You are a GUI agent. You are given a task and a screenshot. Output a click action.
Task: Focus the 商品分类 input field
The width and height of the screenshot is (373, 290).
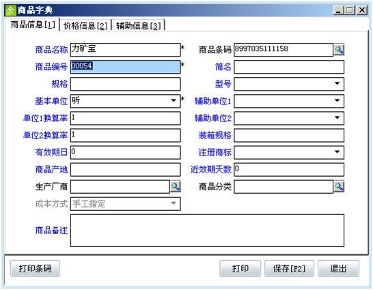(x=284, y=186)
